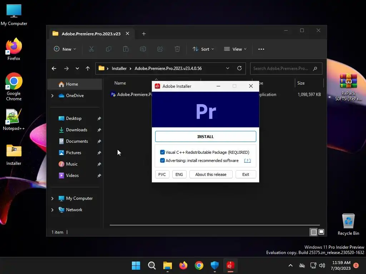This screenshot has width=366, height=274.
Task: Click the Installer breadcrumb in address bar
Action: coord(119,68)
